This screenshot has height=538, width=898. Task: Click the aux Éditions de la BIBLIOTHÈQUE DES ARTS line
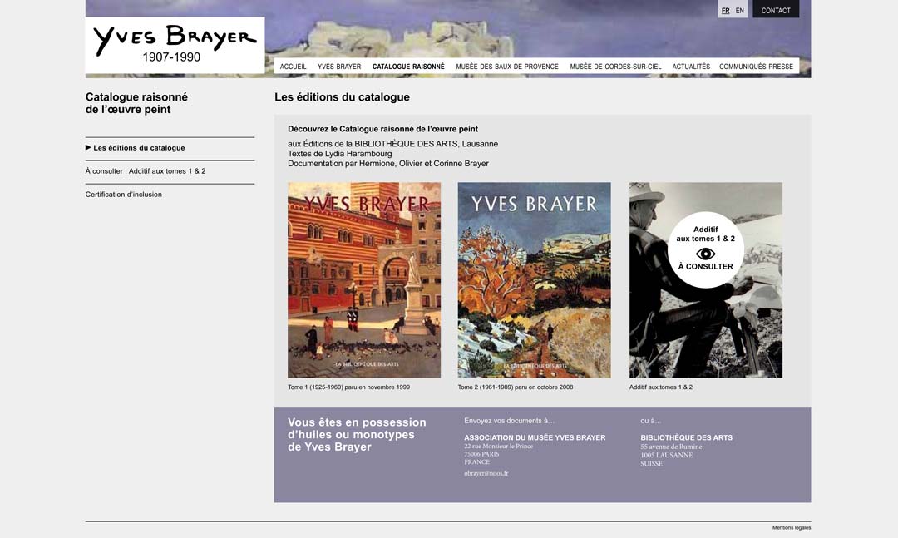point(392,144)
